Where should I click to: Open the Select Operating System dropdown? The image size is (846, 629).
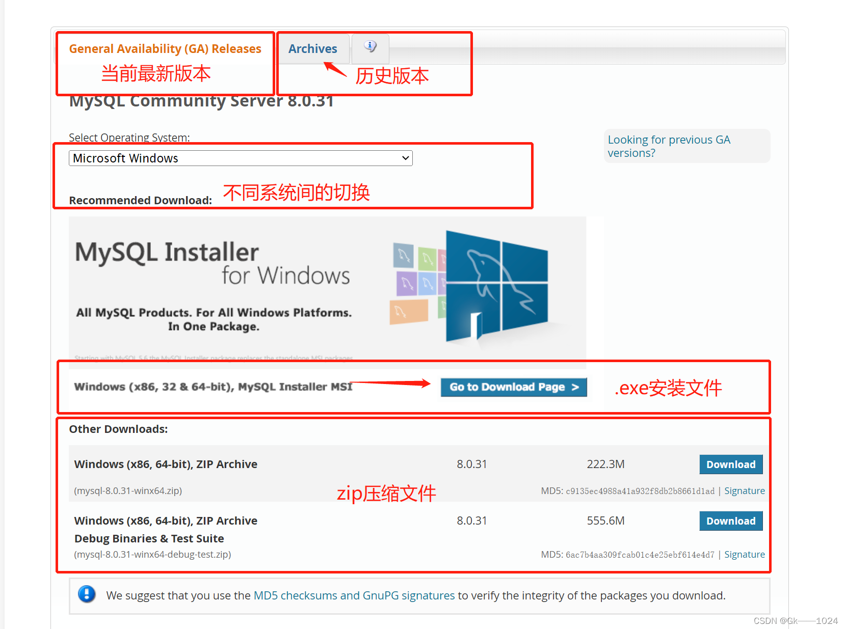click(x=240, y=158)
